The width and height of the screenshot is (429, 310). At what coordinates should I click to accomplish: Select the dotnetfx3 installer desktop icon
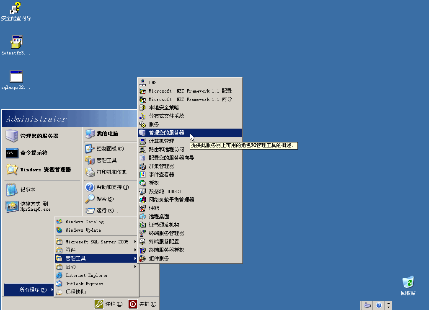[x=16, y=45]
